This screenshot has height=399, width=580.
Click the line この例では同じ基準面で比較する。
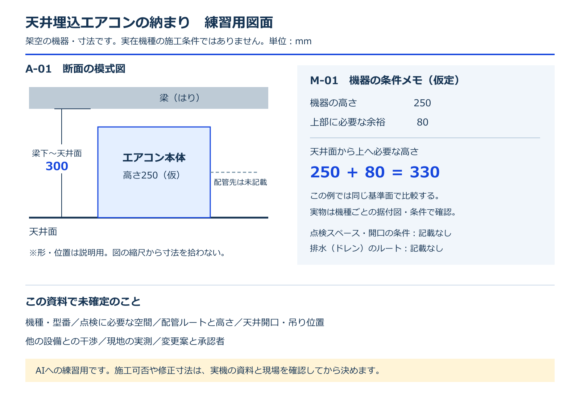375,196
